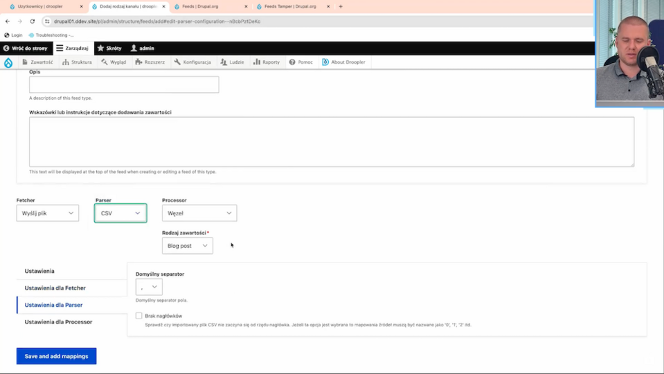Focus the Opis text field
Screen dimensions: 664x374
tap(124, 84)
